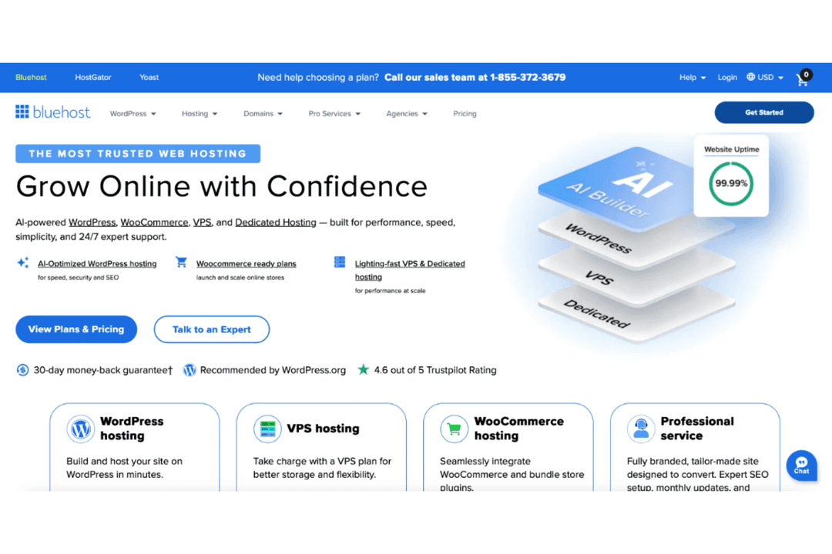The width and height of the screenshot is (832, 554).
Task: Click 'THE MOST TRUSTED WEB HOSTING' banner
Action: click(x=138, y=154)
